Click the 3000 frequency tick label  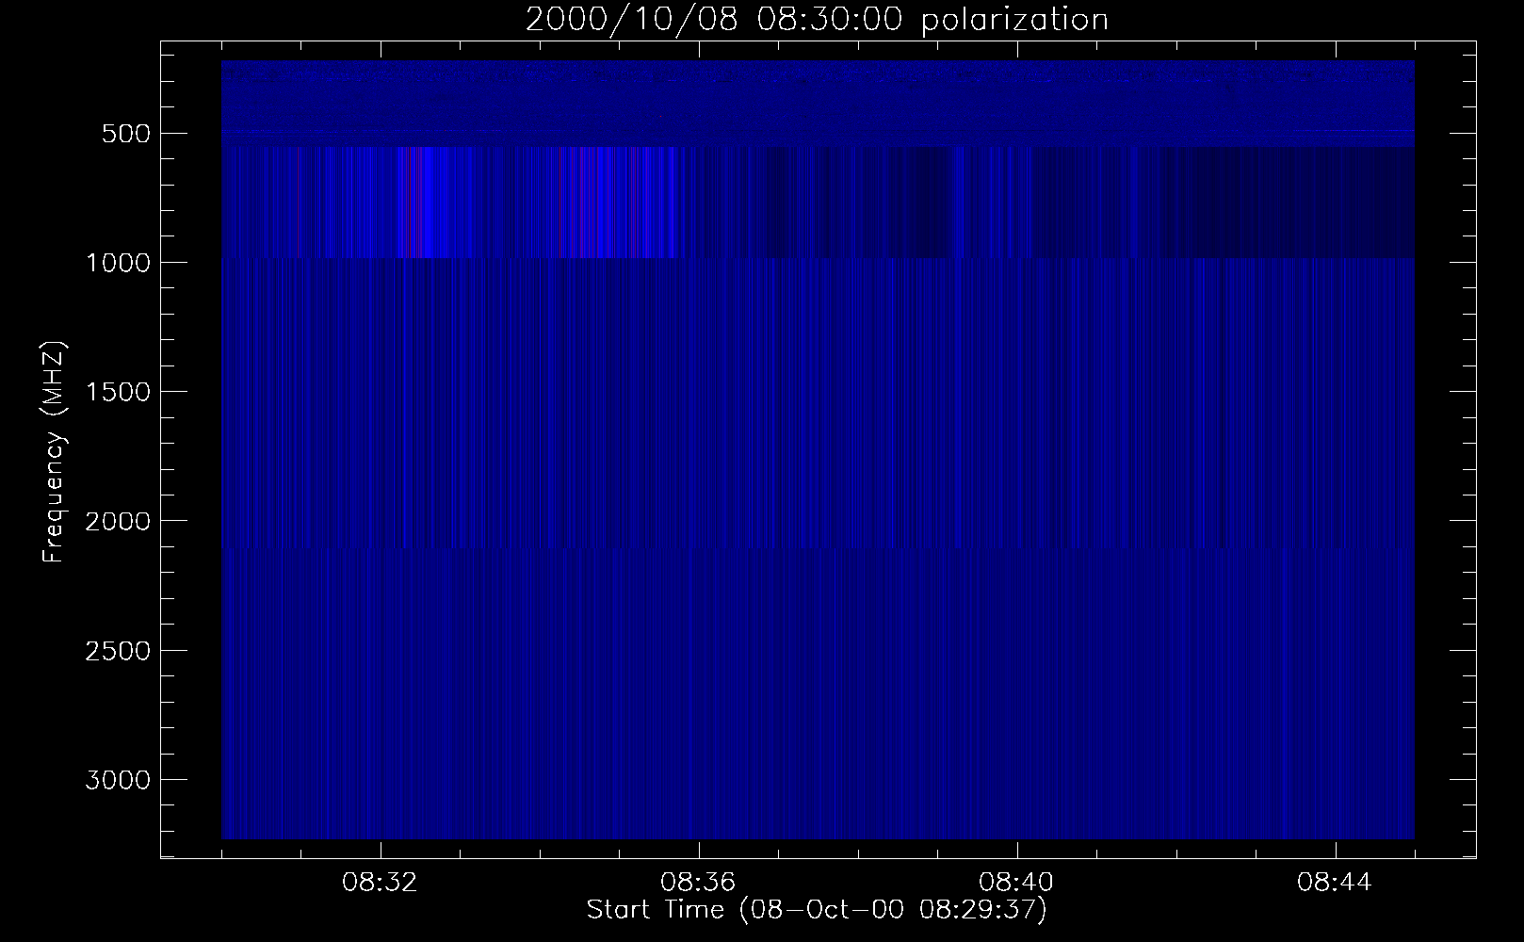[118, 780]
